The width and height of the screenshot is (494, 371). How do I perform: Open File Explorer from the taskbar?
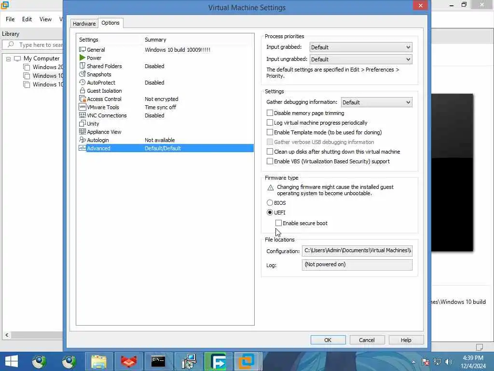pos(99,361)
